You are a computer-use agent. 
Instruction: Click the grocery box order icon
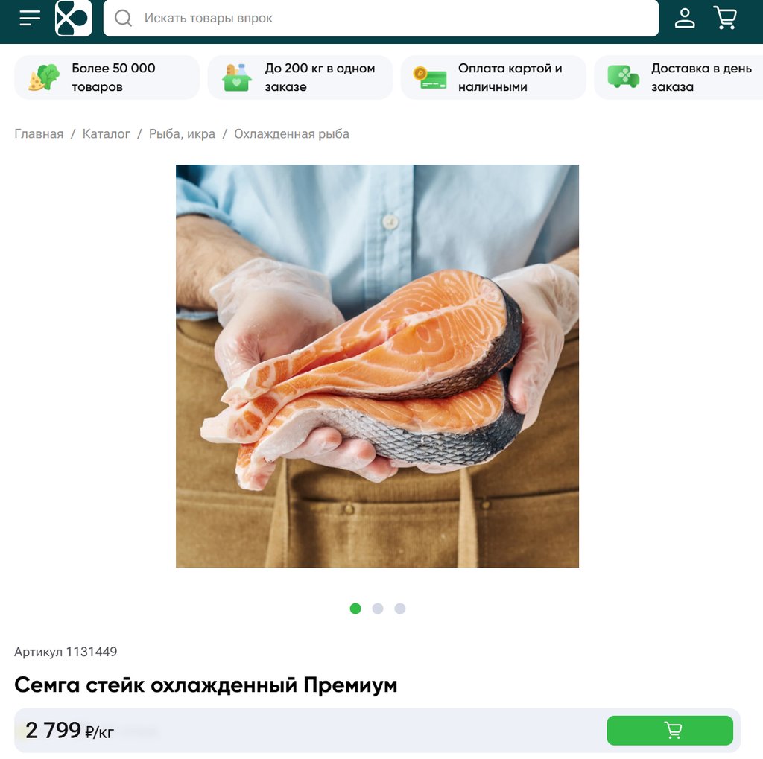236,77
